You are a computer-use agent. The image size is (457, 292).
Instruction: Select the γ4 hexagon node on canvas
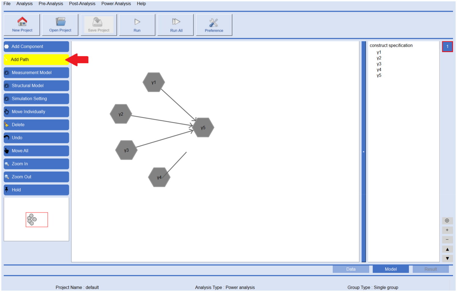pyautogui.click(x=159, y=177)
